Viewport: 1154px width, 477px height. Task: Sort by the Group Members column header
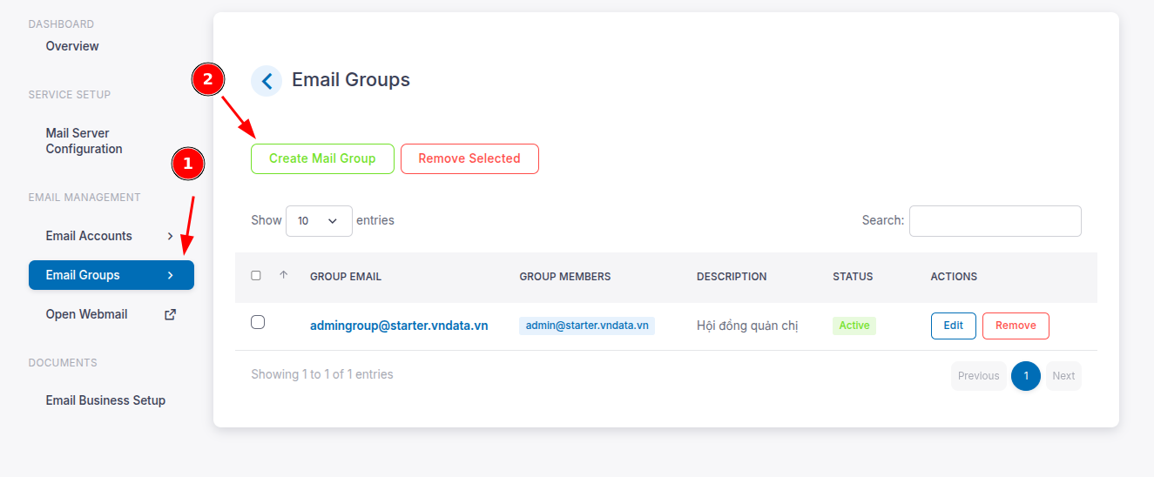click(x=565, y=277)
